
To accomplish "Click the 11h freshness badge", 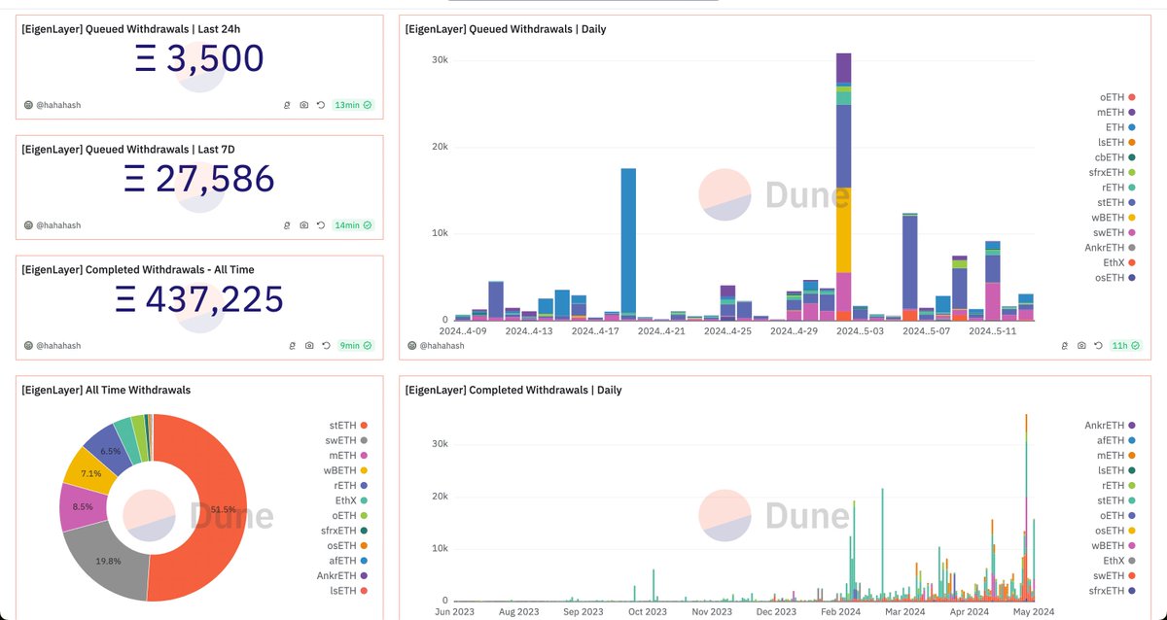I will [1126, 345].
